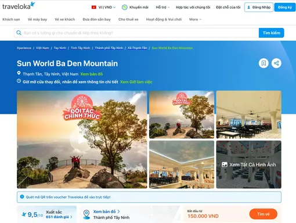Open Tỉnh Tây Ninh breadcrumb link
Viewport: 296px width, 223px height.
coord(80,48)
